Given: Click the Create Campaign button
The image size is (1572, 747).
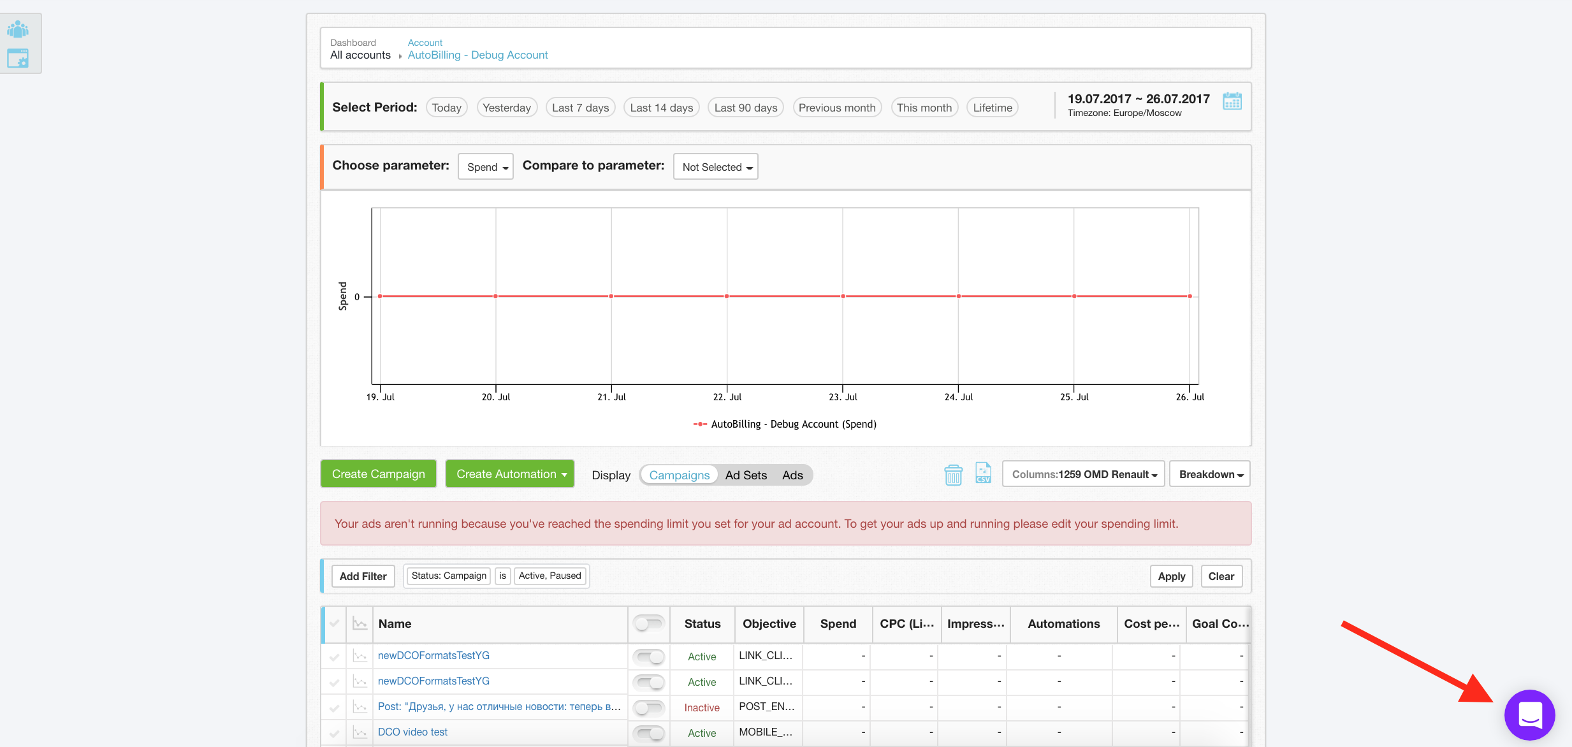Looking at the screenshot, I should coord(378,474).
